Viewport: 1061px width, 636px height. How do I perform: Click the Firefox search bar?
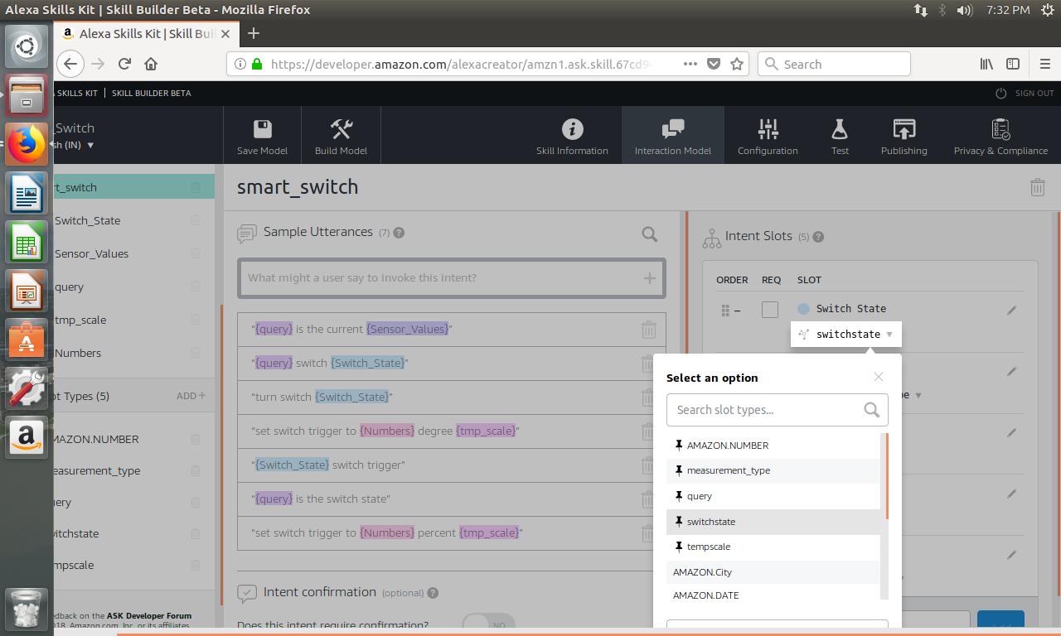click(834, 64)
